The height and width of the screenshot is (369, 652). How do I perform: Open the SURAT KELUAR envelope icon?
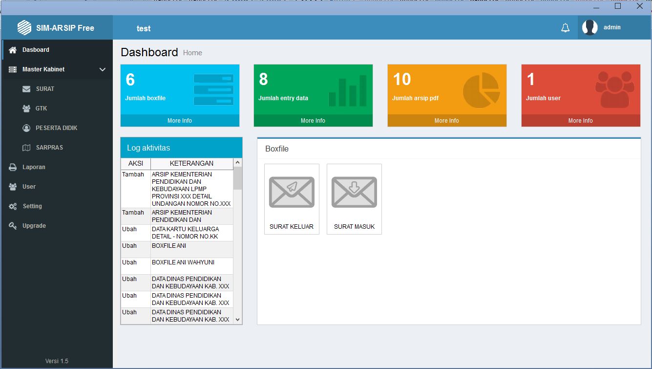point(292,192)
